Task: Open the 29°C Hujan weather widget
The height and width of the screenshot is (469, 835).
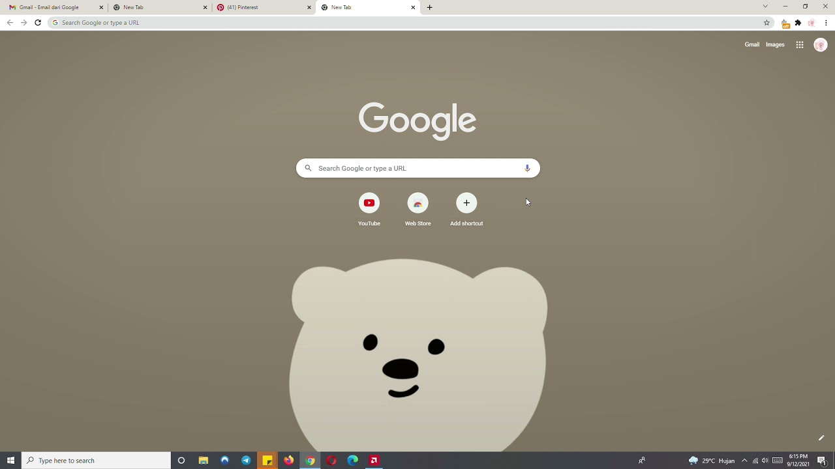Action: 712,461
